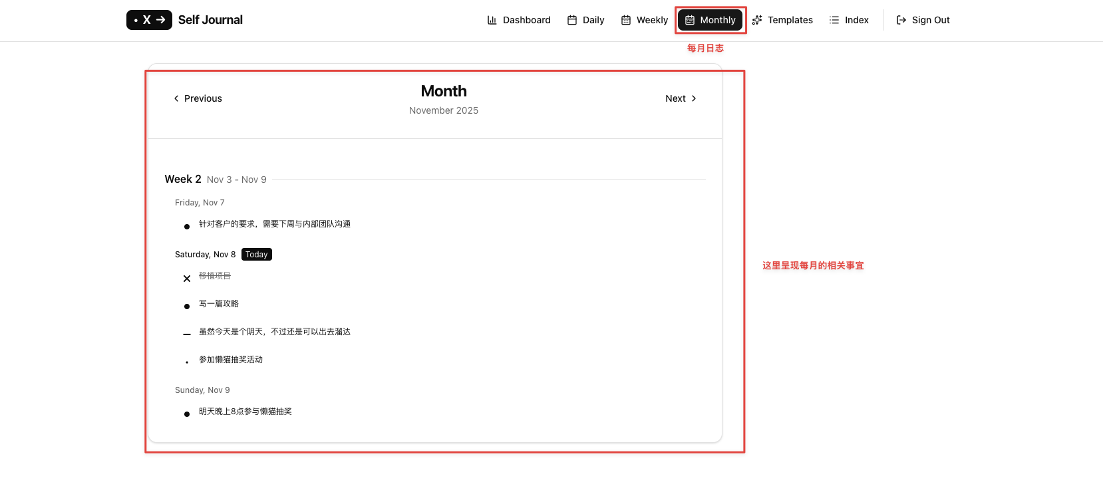Screen dimensions: 1103x494
Task: Click bullet dot beside 写一篇攻略
Action: (x=187, y=307)
